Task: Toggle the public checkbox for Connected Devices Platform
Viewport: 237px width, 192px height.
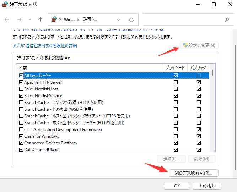Action: (x=199, y=143)
